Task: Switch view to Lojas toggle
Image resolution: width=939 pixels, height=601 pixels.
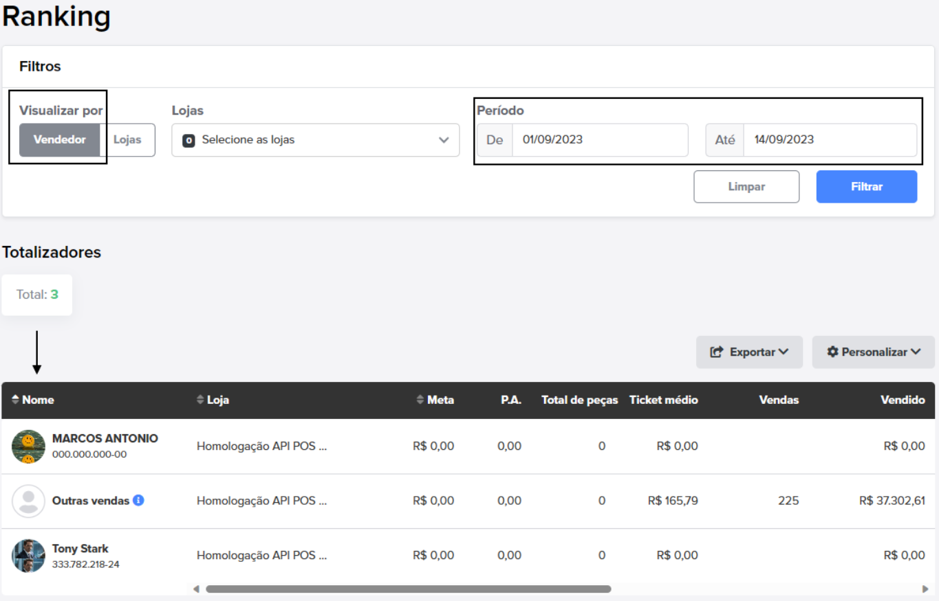Action: point(127,140)
